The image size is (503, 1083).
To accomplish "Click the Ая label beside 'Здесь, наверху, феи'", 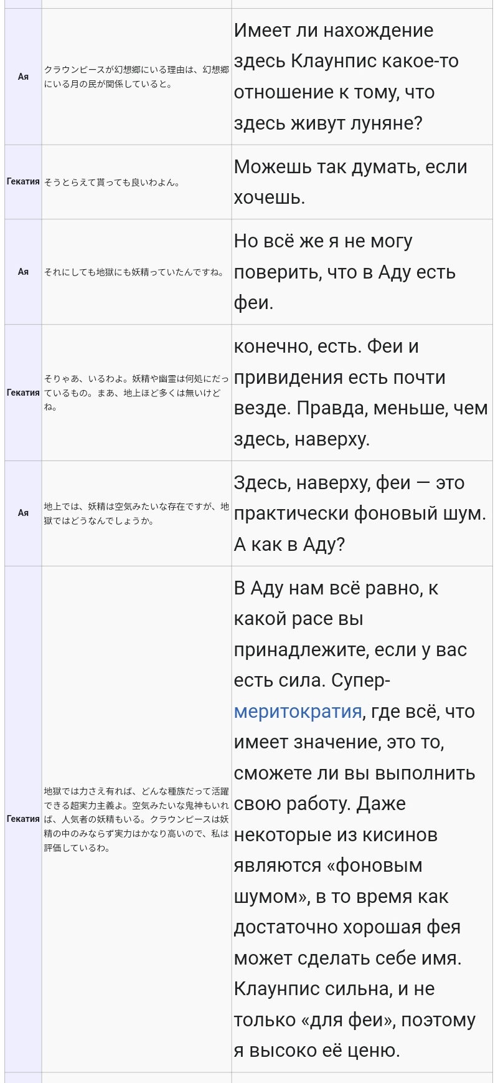I will click(x=23, y=513).
